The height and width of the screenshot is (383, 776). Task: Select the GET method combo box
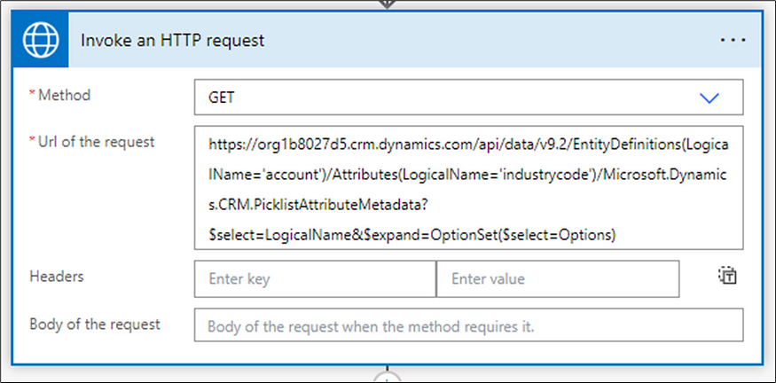click(468, 98)
